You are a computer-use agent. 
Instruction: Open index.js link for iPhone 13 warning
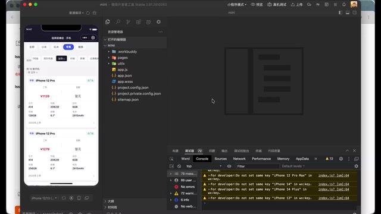pos(333,198)
